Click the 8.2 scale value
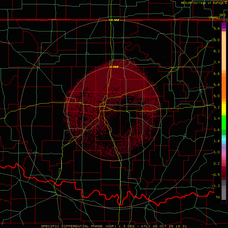The height and width of the screenshot is (228, 228). point(217,51)
